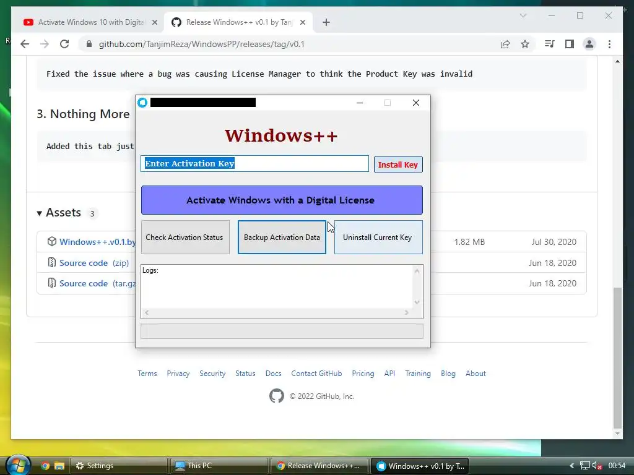634x475 pixels.
Task: Download Source code (zip)
Action: 94,263
